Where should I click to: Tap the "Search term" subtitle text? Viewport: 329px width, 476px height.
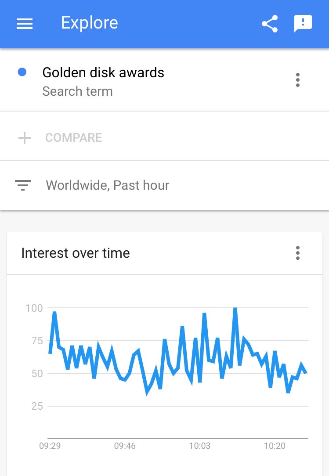[x=77, y=91]
